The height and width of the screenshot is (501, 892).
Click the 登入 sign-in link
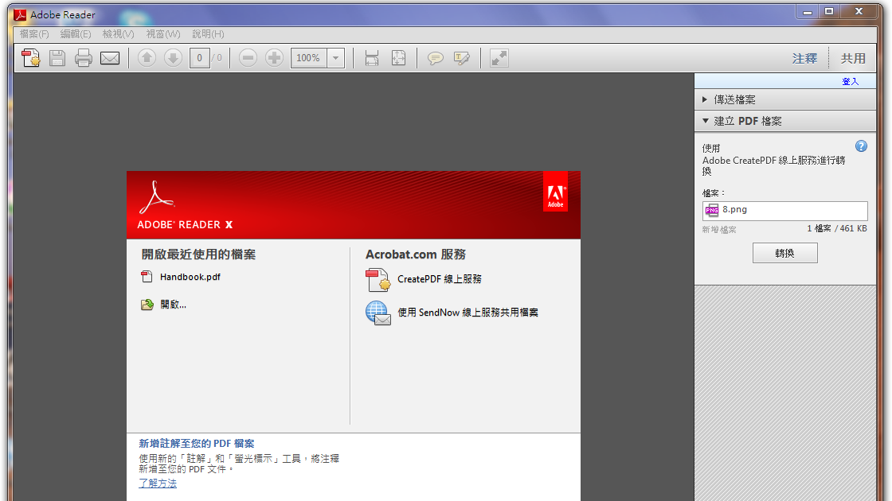(851, 81)
